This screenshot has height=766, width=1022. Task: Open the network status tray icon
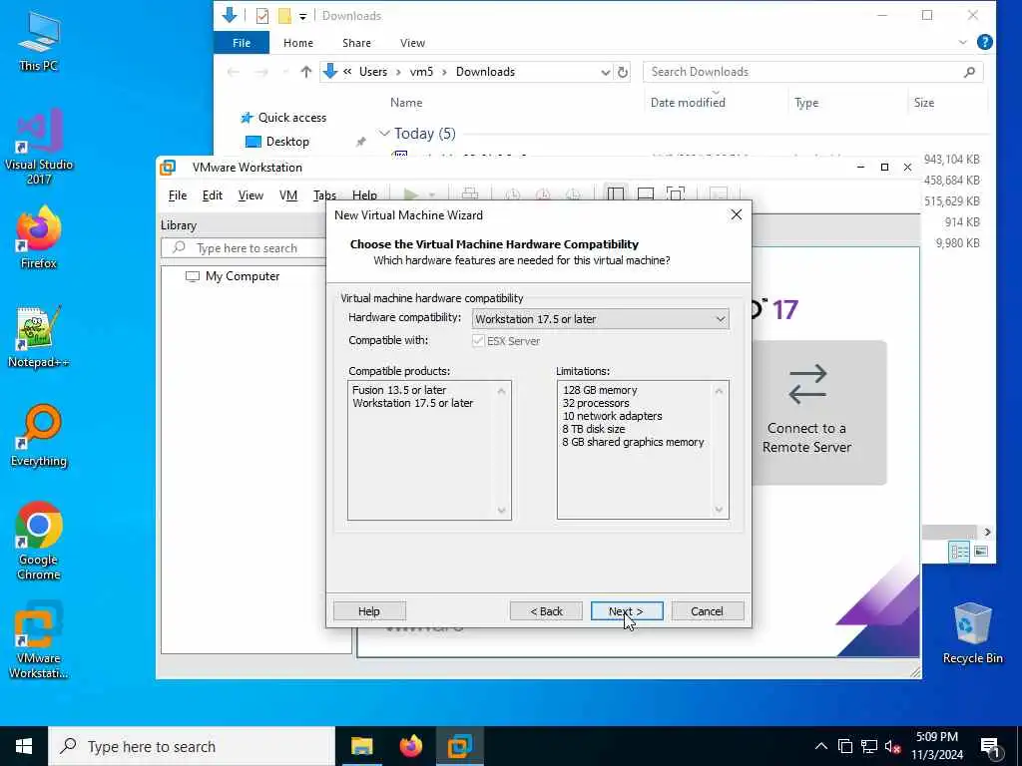click(x=869, y=746)
